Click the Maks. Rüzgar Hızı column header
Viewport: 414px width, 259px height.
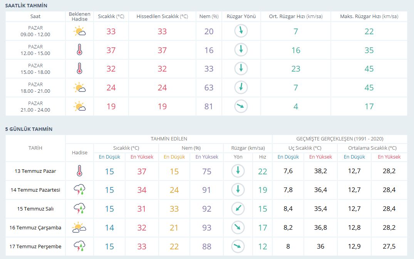click(369, 17)
